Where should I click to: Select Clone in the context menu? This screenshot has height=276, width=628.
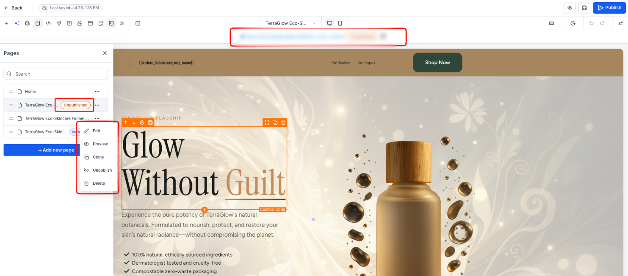pos(98,157)
